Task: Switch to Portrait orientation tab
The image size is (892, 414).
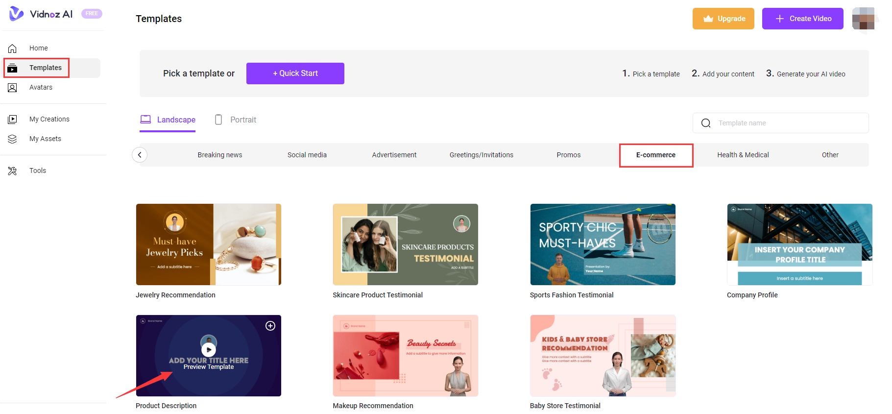Action: coord(236,120)
